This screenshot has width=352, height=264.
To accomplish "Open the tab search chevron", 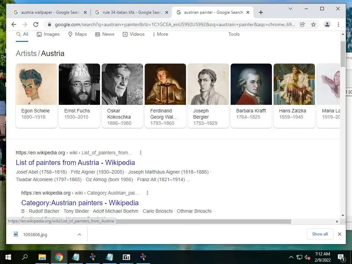I will pyautogui.click(x=290, y=9).
